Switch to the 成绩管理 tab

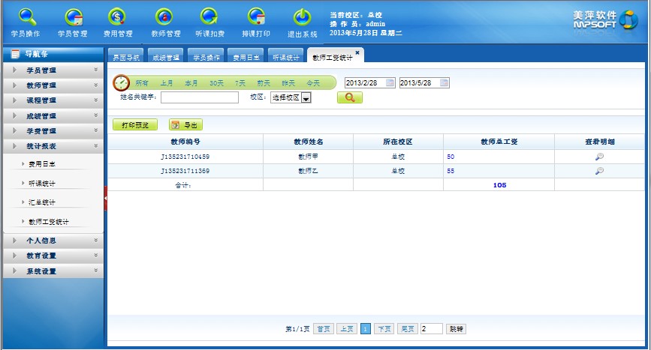click(x=165, y=57)
